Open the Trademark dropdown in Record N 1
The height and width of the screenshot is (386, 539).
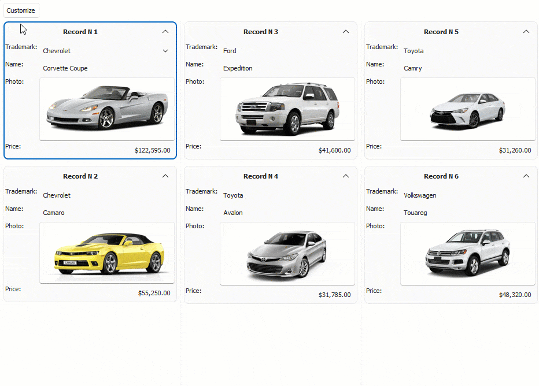point(165,51)
